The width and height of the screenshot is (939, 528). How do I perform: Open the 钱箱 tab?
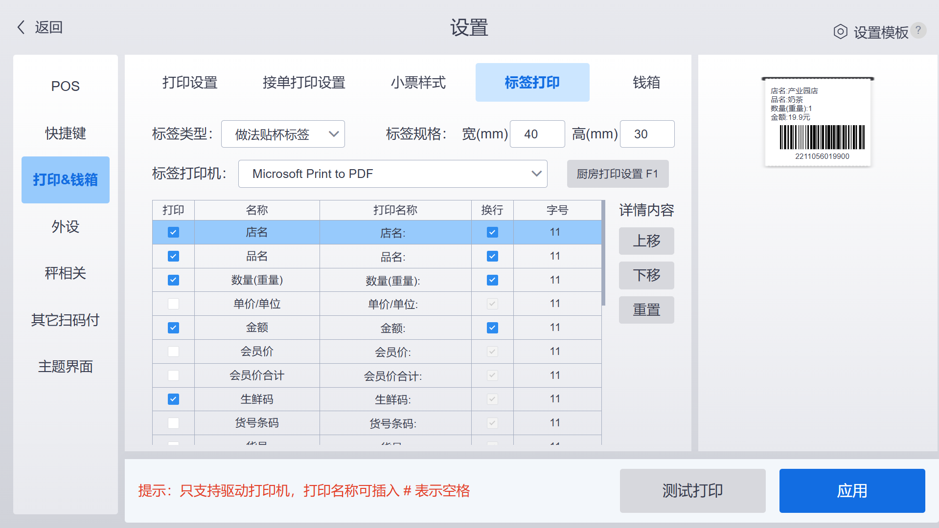click(646, 82)
